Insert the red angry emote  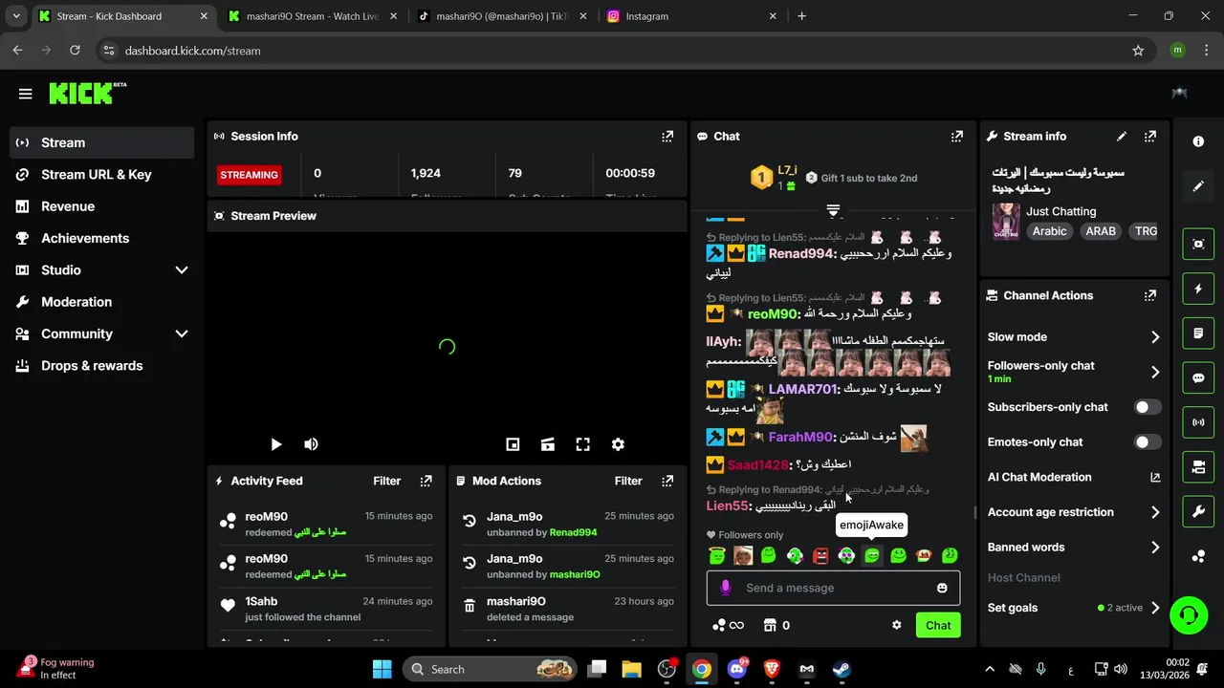pos(820,555)
